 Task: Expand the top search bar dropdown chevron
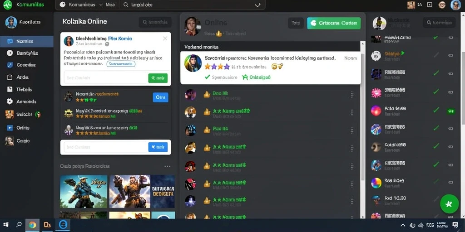point(257,5)
